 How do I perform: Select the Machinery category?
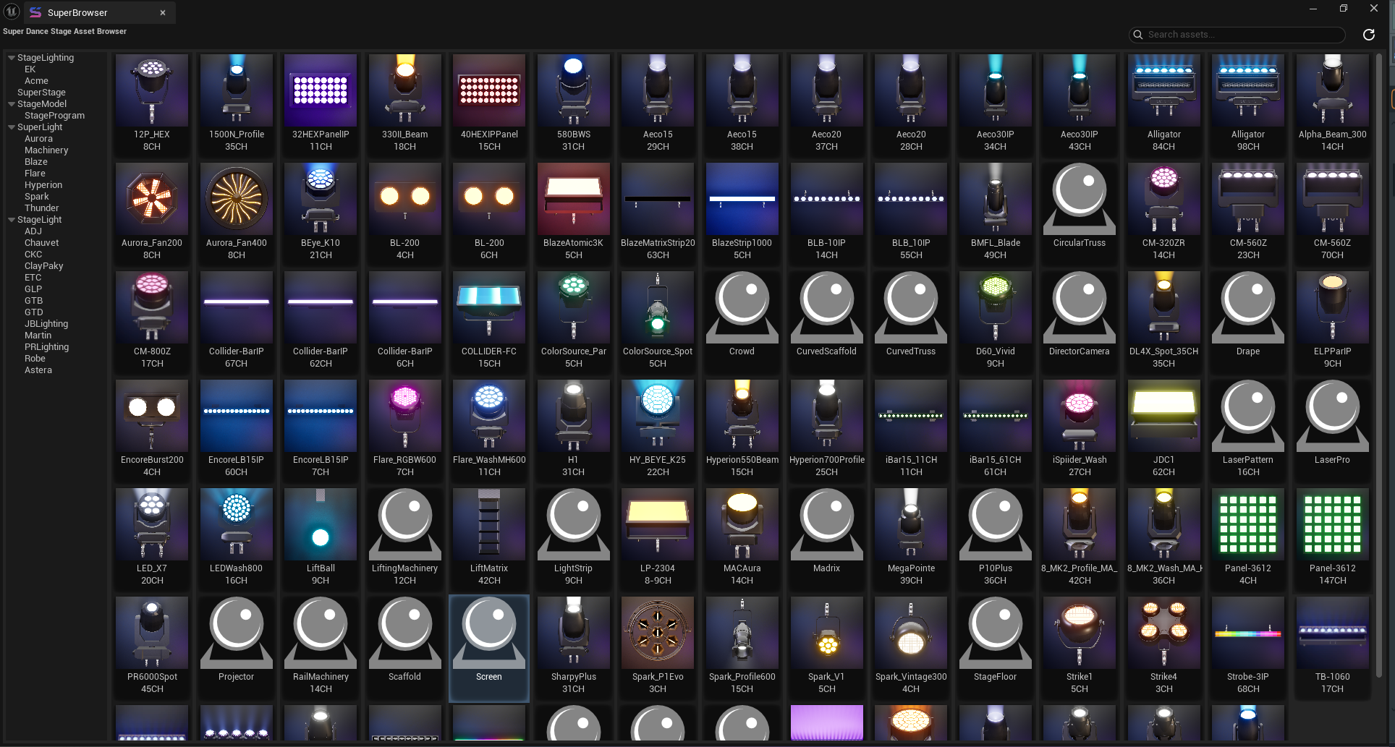[46, 150]
